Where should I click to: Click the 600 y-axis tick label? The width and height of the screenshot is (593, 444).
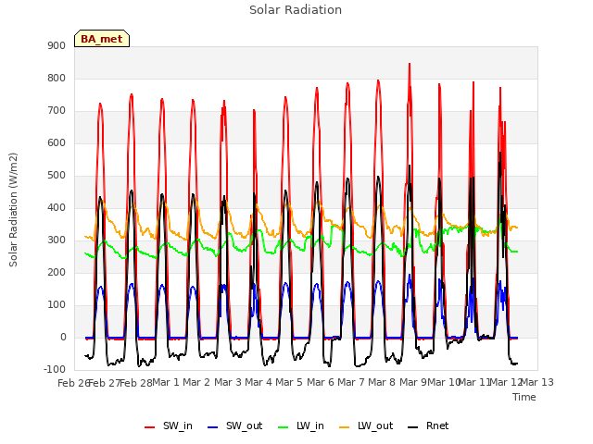click(57, 142)
